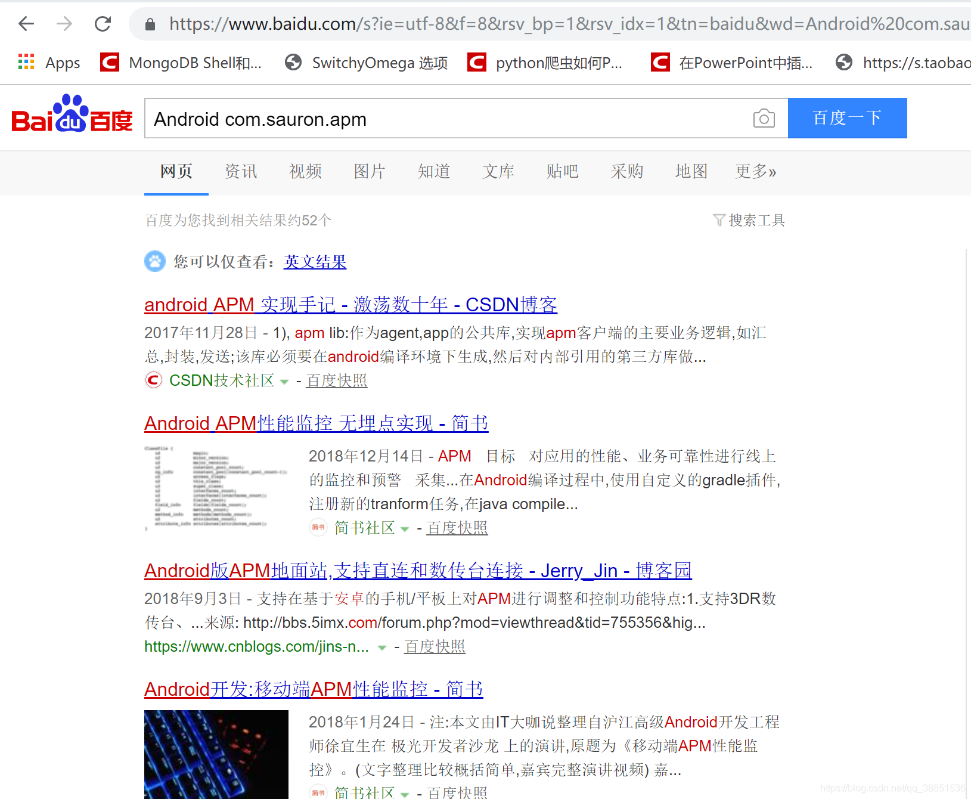Click the address bar URL

(x=569, y=24)
